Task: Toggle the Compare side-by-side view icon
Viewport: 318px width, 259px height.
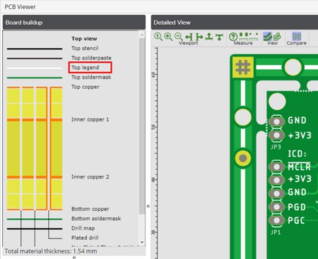Action: [297, 37]
